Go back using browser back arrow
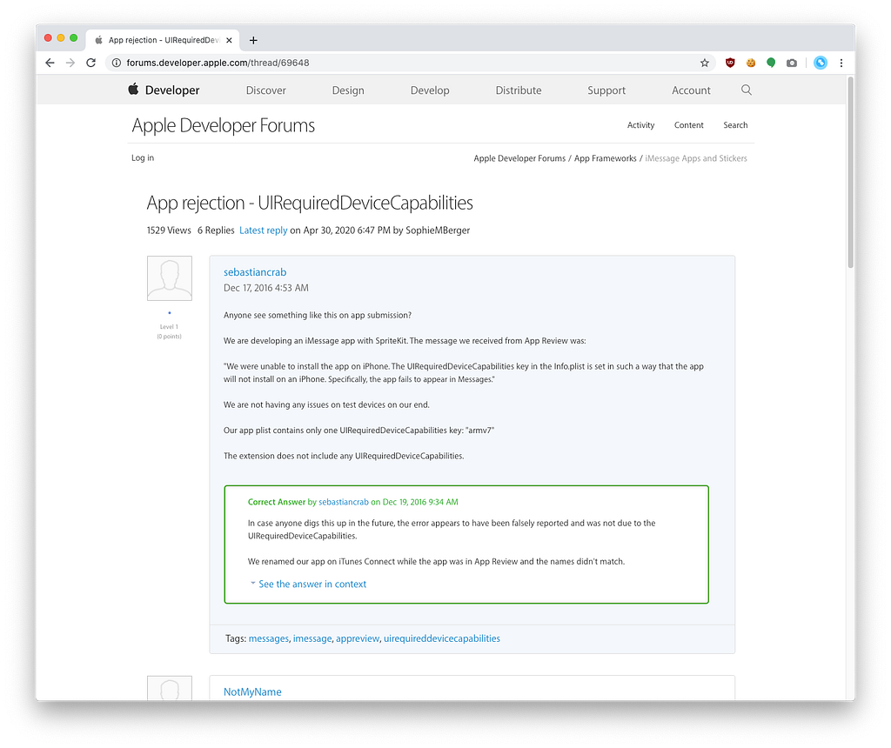Viewport: 891px width, 748px height. (x=50, y=63)
